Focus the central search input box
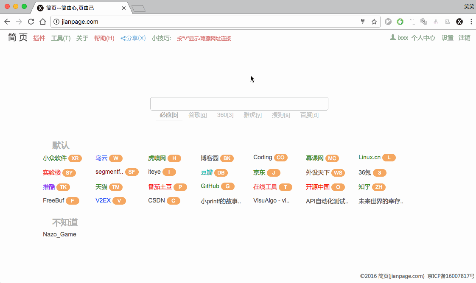The image size is (476, 283). pyautogui.click(x=239, y=104)
